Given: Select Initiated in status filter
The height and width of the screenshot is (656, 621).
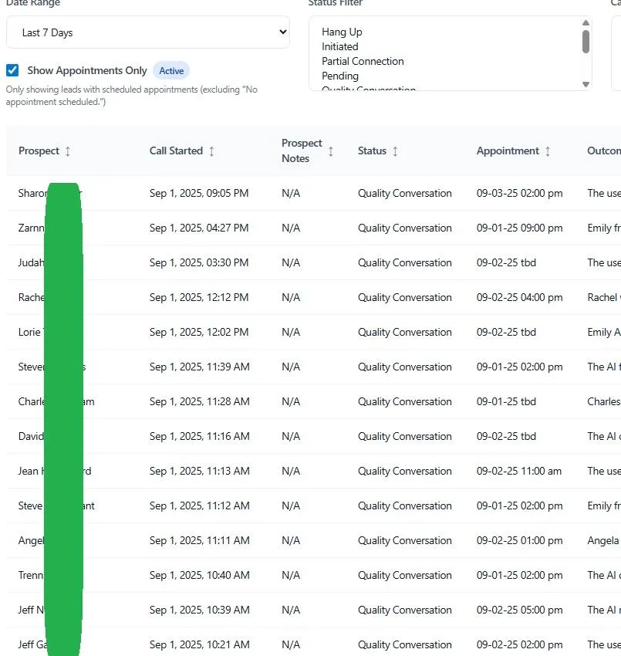Looking at the screenshot, I should click(339, 46).
